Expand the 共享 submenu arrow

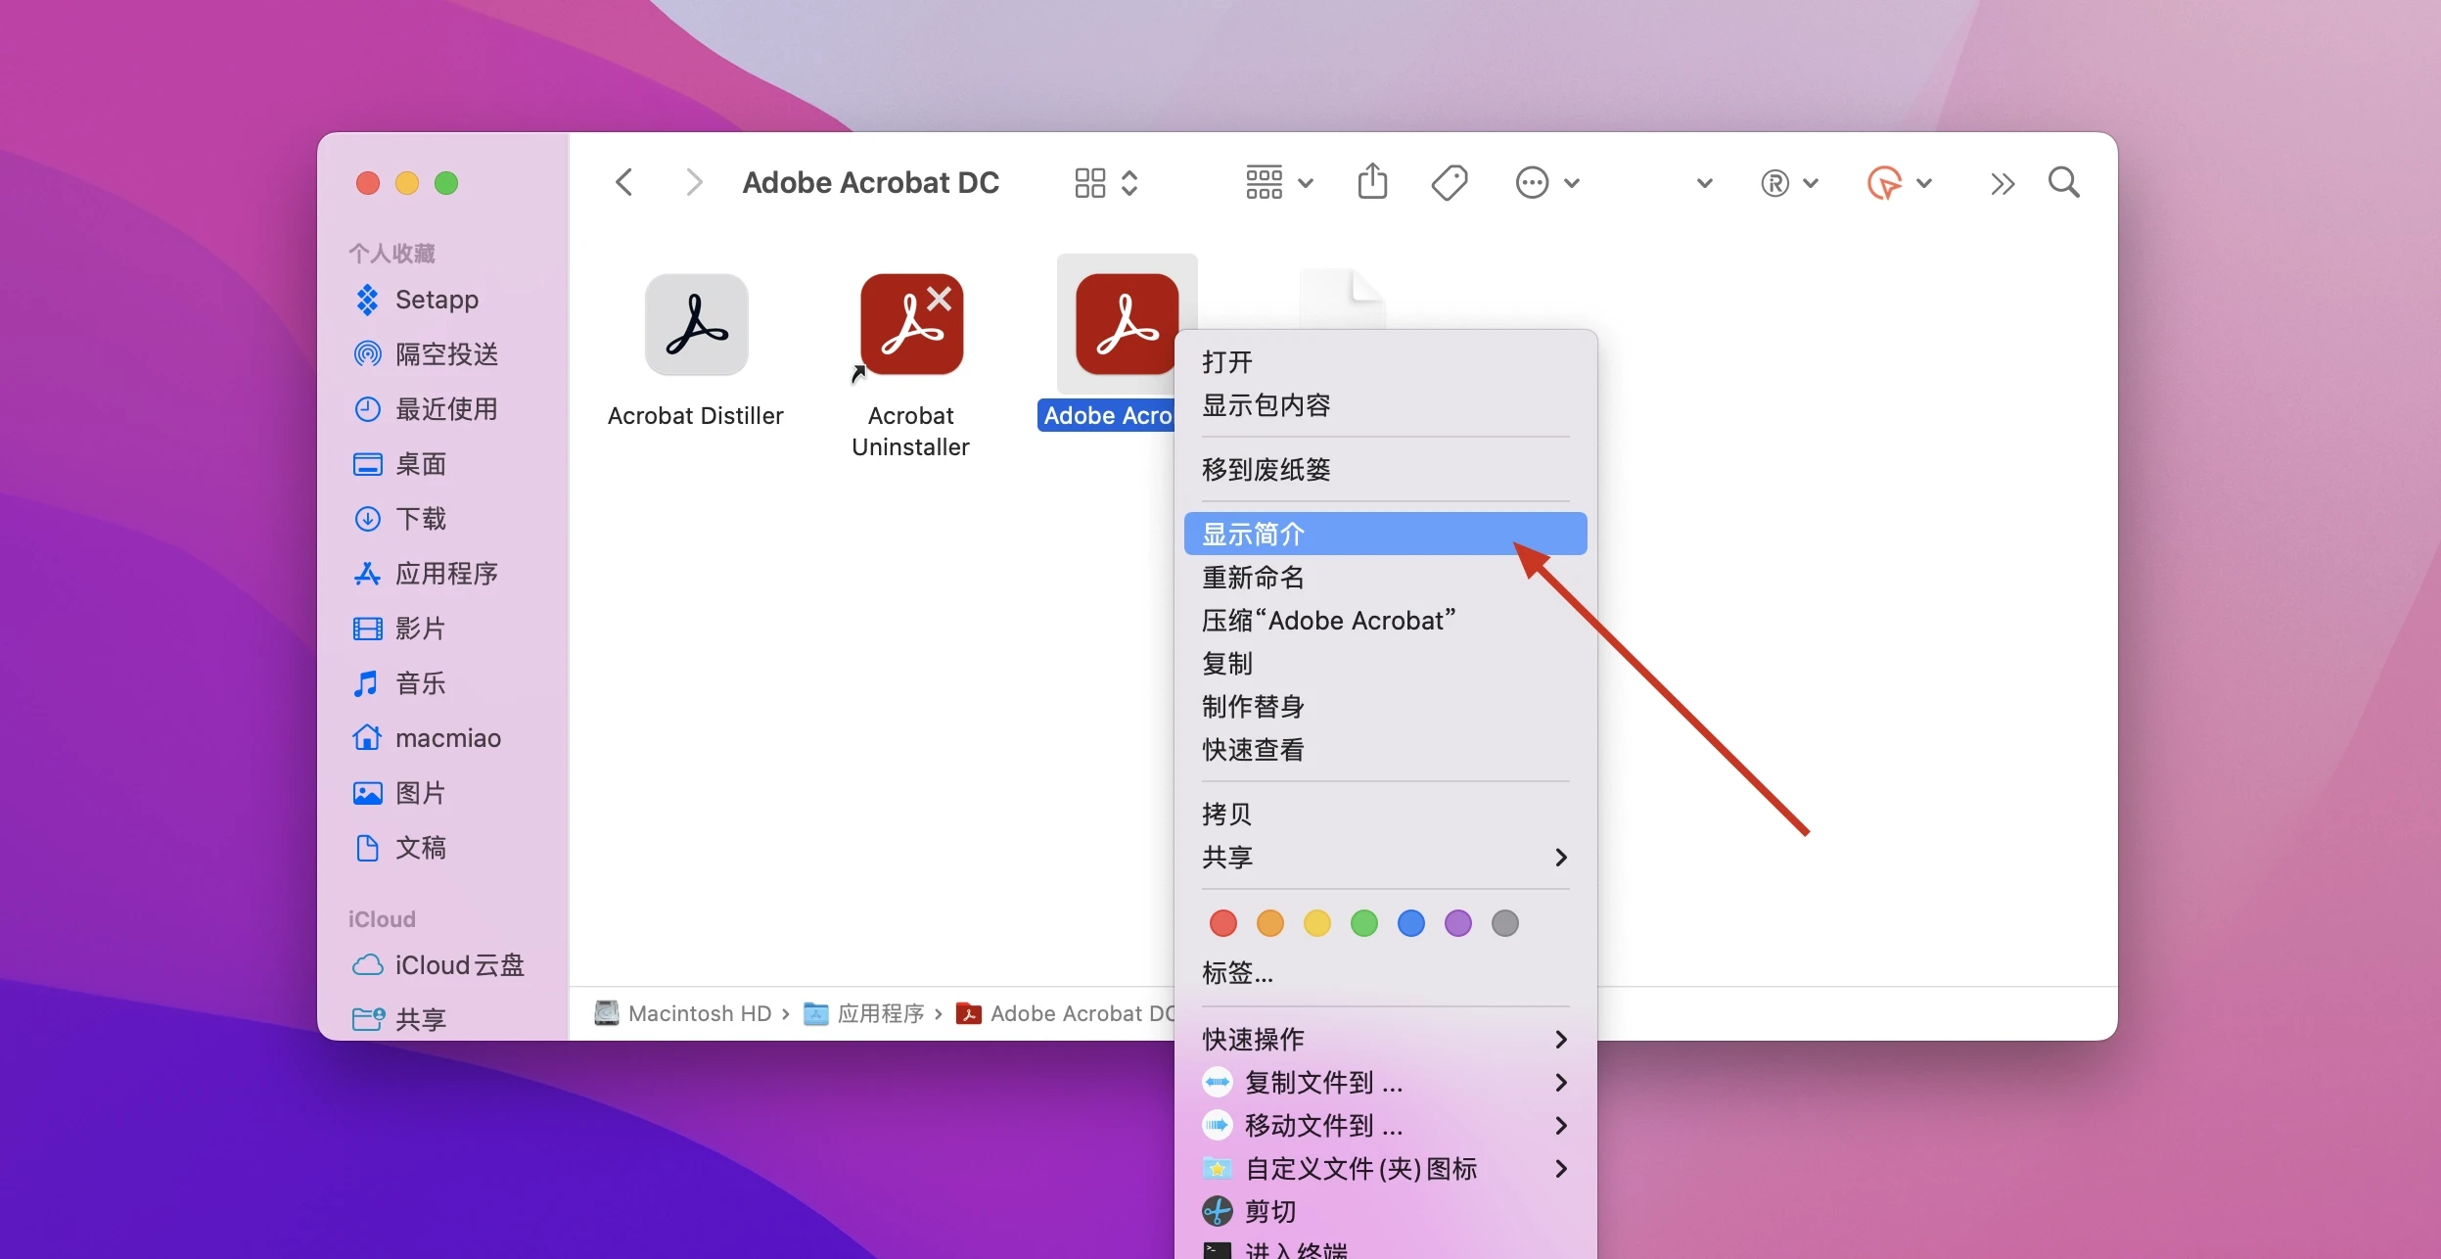point(1560,858)
